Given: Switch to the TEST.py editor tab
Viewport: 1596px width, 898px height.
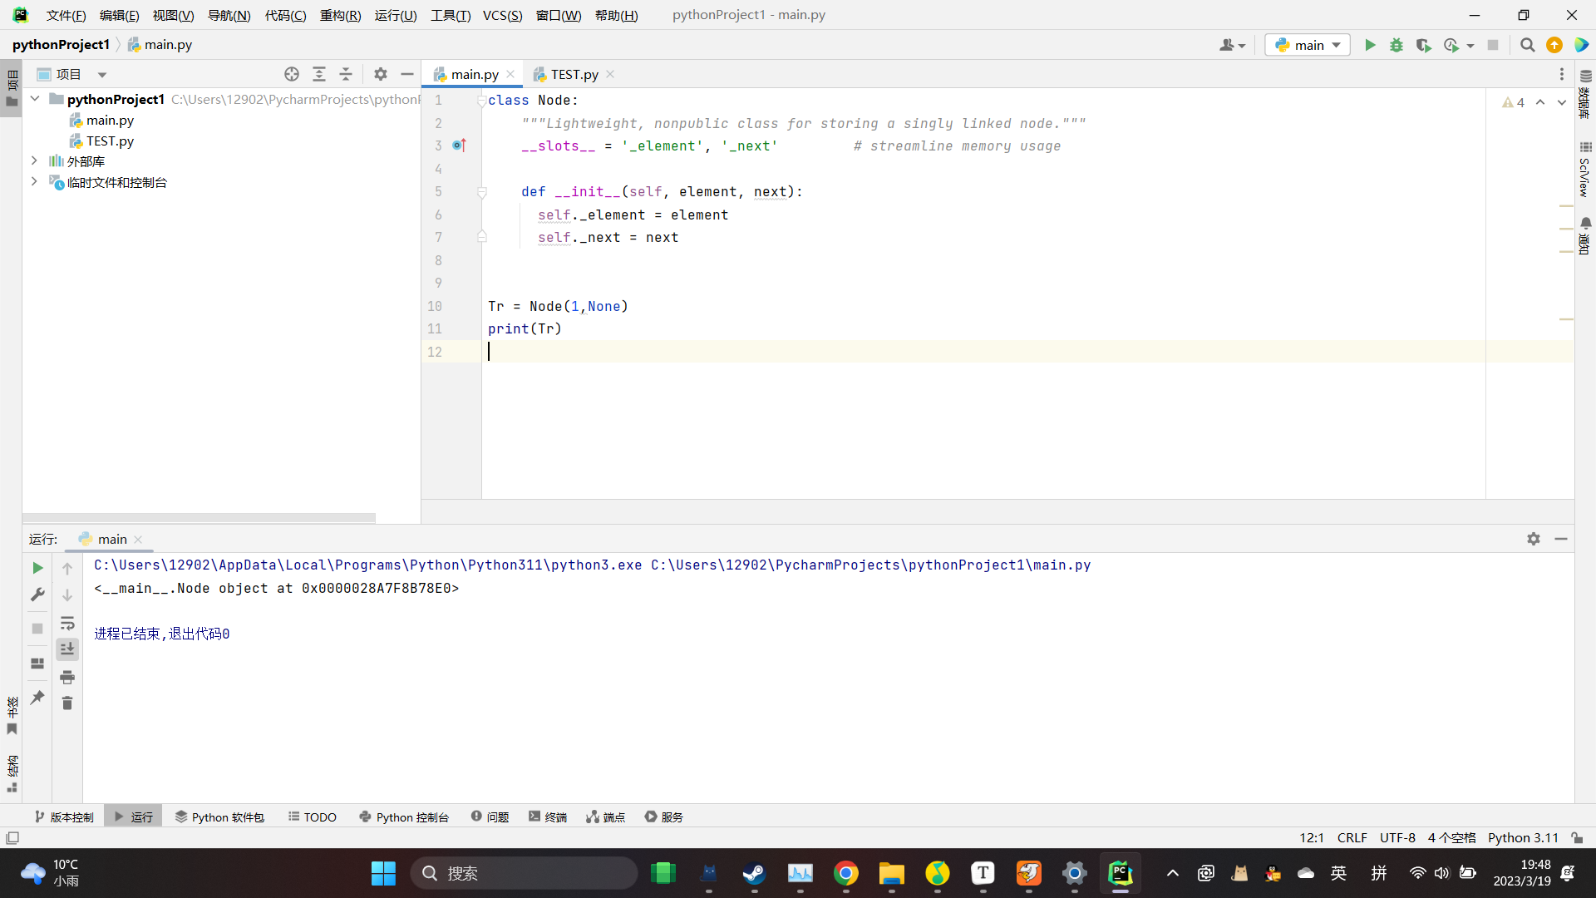Looking at the screenshot, I should [x=574, y=74].
